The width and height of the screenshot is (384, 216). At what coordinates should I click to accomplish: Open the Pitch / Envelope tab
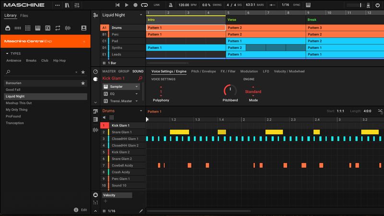pyautogui.click(x=204, y=71)
